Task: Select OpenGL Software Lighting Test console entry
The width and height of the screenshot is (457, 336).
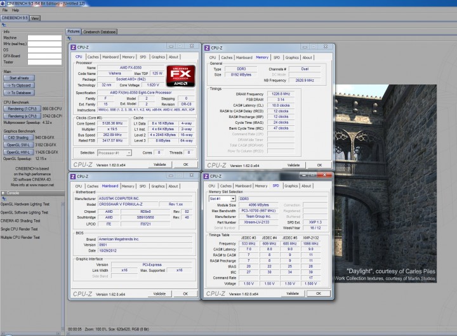Action: (x=24, y=213)
